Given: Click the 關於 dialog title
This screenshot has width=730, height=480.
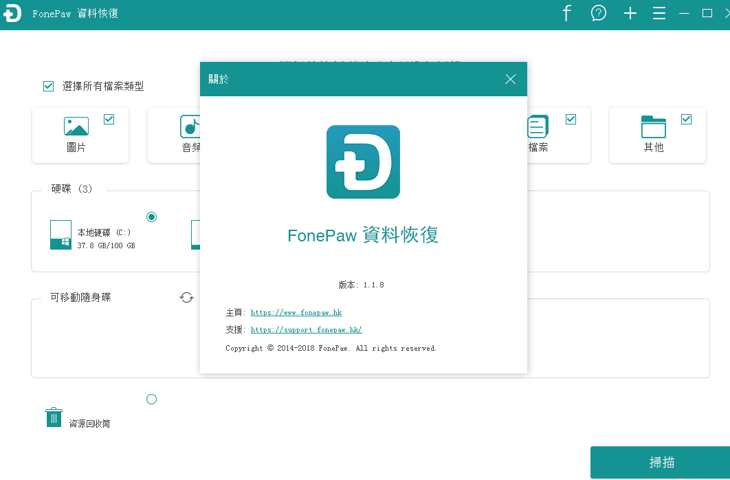Looking at the screenshot, I should (219, 79).
